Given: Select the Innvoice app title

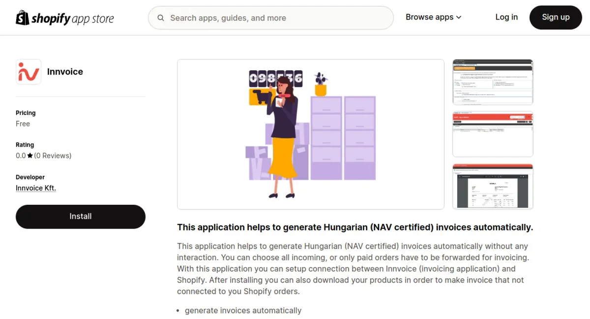Looking at the screenshot, I should click(x=65, y=72).
